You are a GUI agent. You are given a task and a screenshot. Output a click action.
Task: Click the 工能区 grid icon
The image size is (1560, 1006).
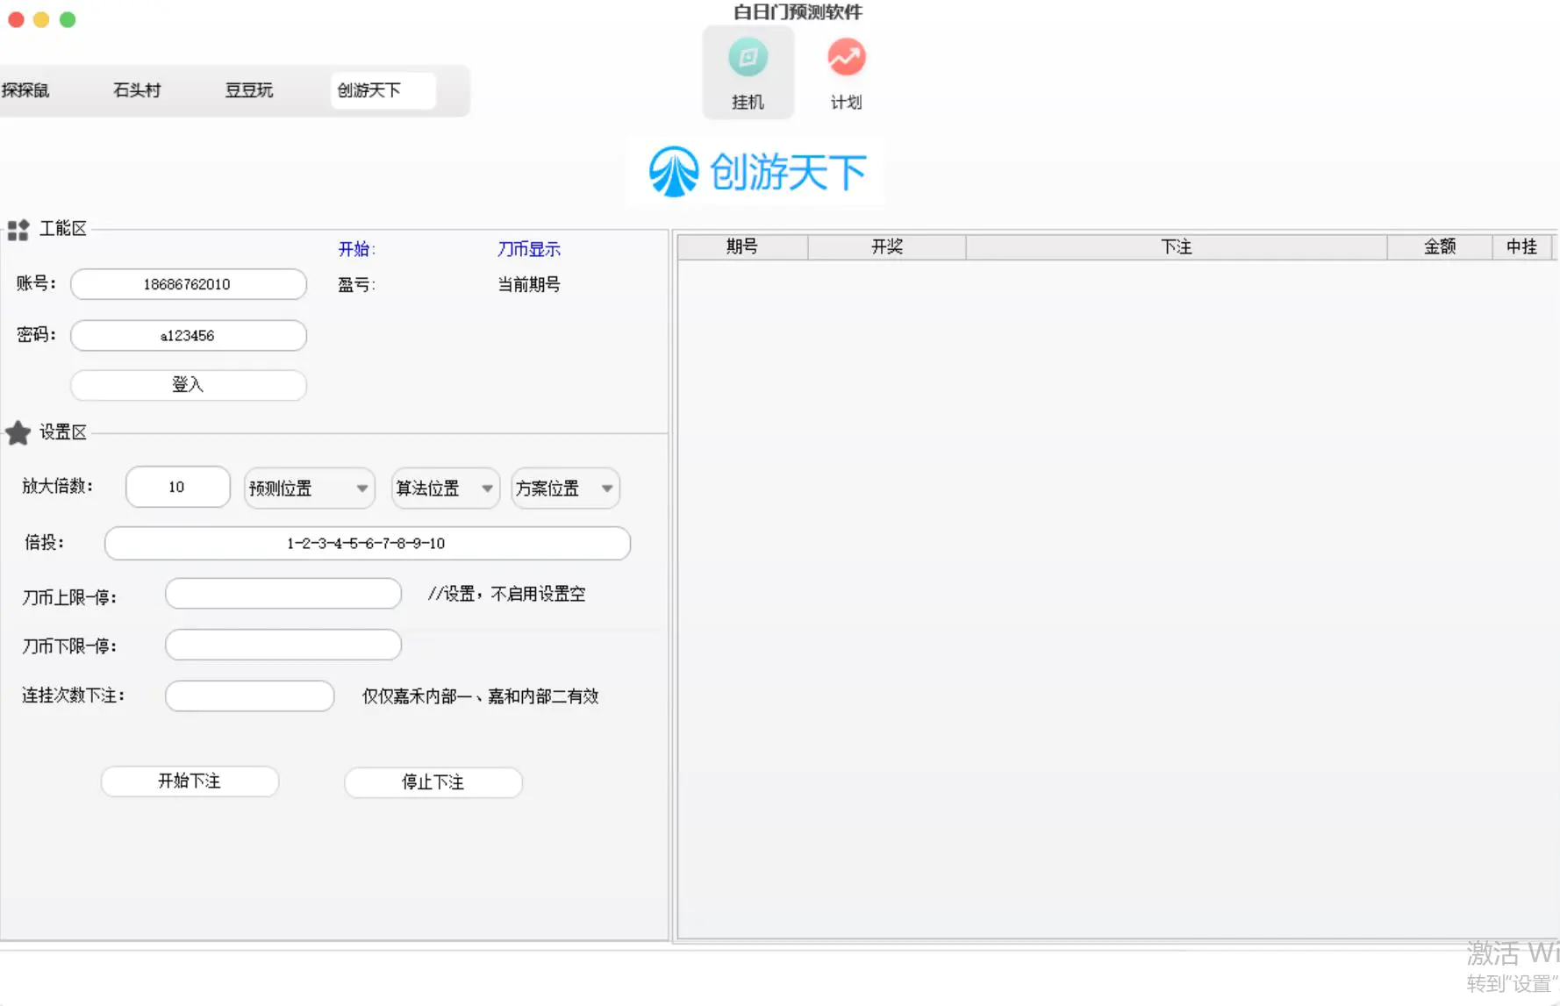coord(18,230)
